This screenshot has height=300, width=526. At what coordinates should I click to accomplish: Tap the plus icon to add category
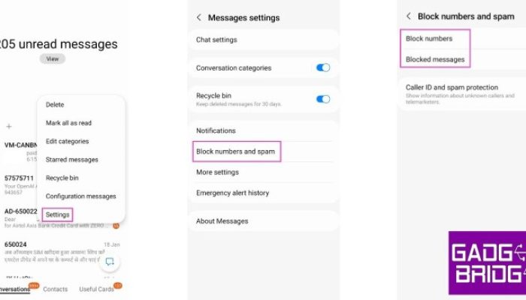click(x=9, y=126)
